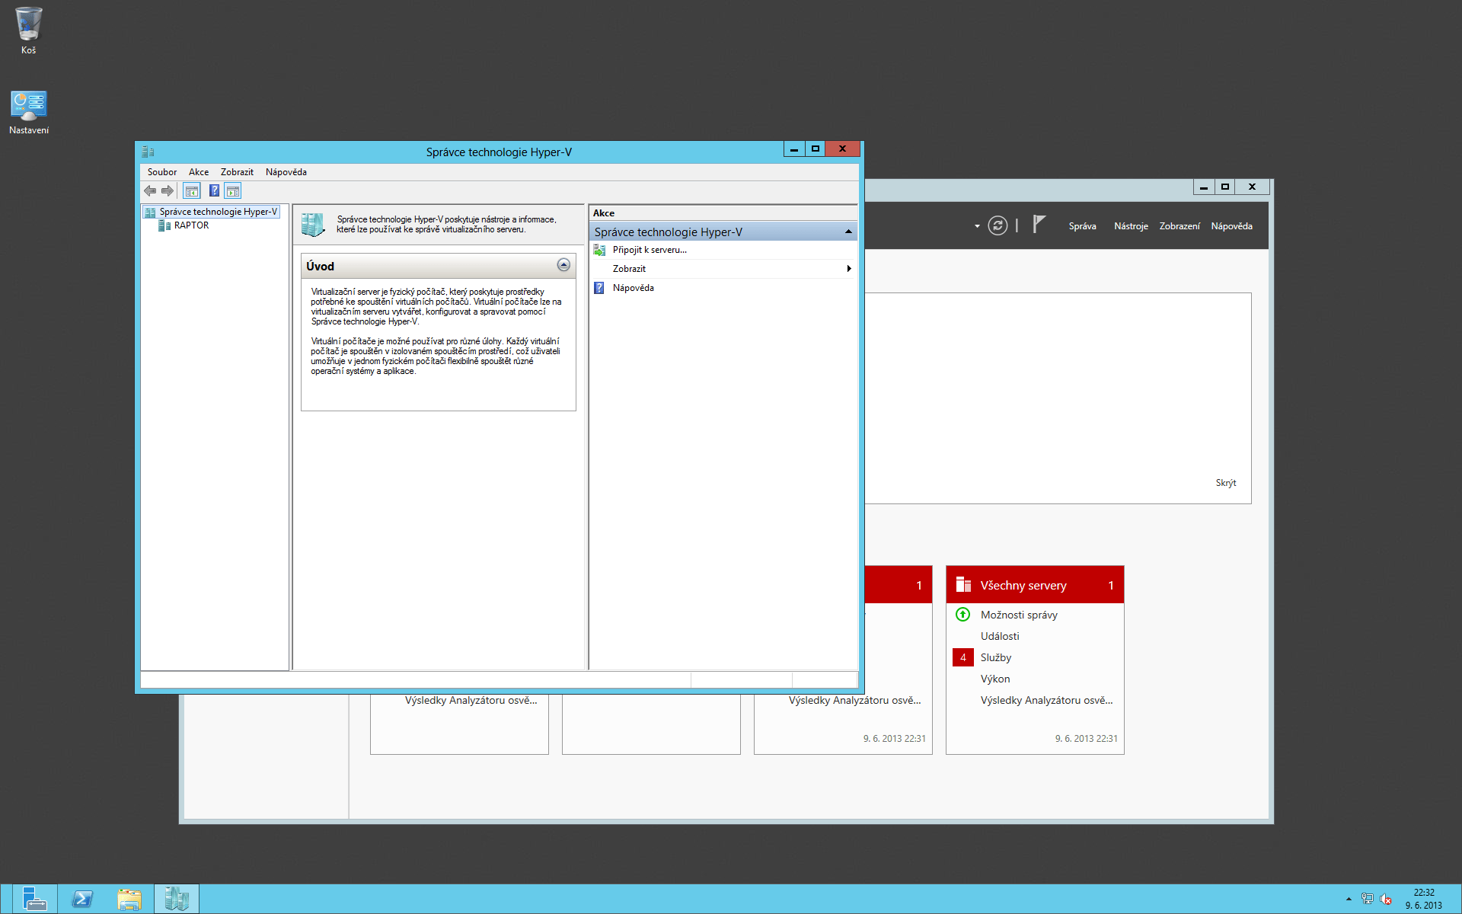The width and height of the screenshot is (1462, 914).
Task: Open Služby under Všechny servery tile
Action: point(995,657)
